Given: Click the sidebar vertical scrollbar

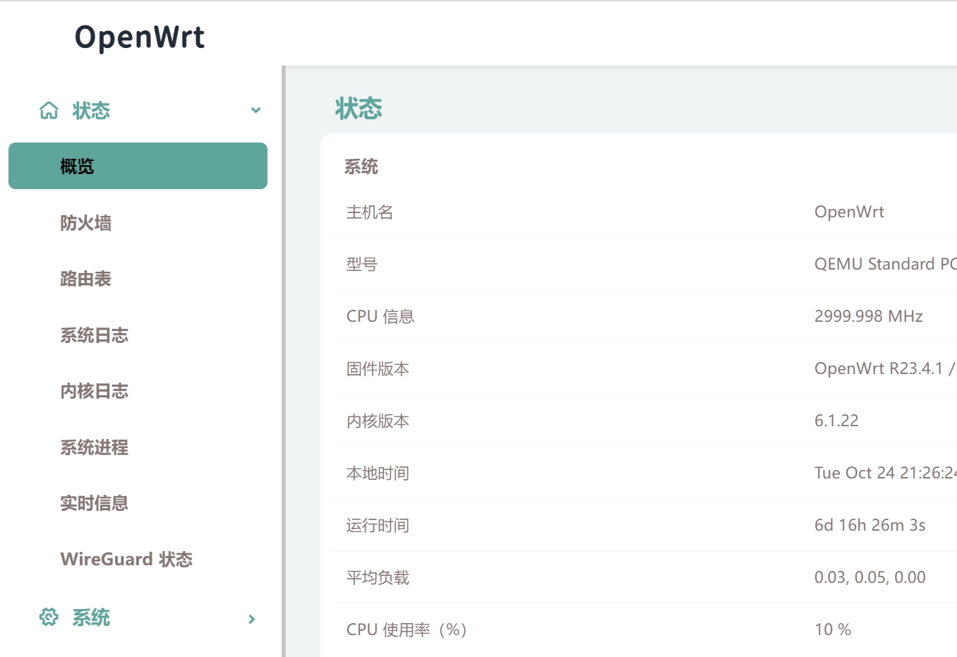Looking at the screenshot, I should pos(284,361).
